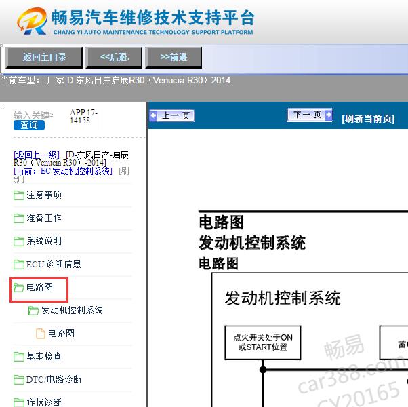The image size is (408, 407).
Task: Open the 系统说明 folder icon
Action: [x=19, y=241]
